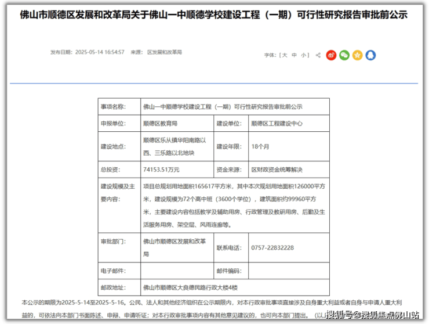The image size is (429, 324).
Task: Click the Sohu watermark at bottom right
Action: 372,315
